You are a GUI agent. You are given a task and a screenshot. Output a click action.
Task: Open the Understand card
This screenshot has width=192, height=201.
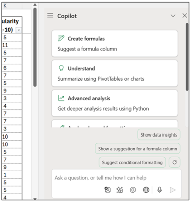pos(115,73)
